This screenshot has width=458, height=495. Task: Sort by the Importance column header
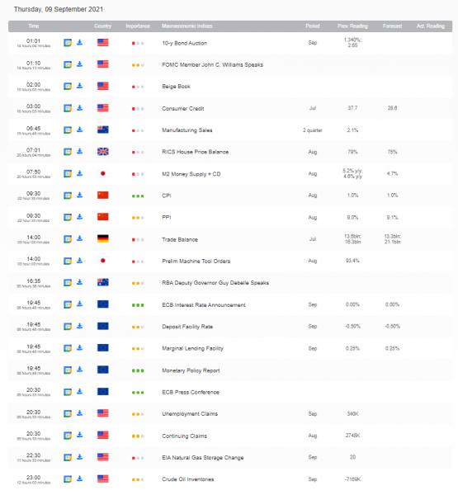tap(138, 26)
